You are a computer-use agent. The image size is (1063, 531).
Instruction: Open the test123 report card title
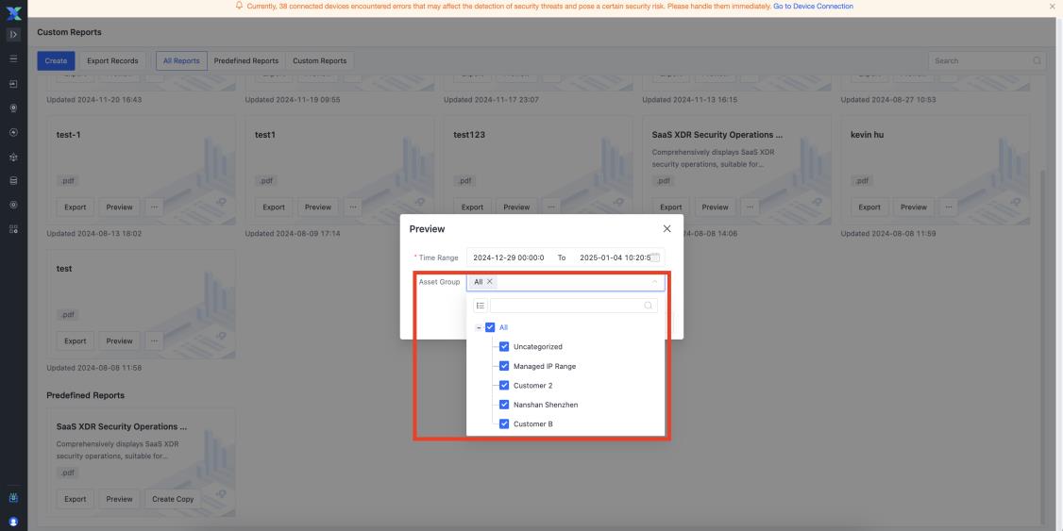469,135
